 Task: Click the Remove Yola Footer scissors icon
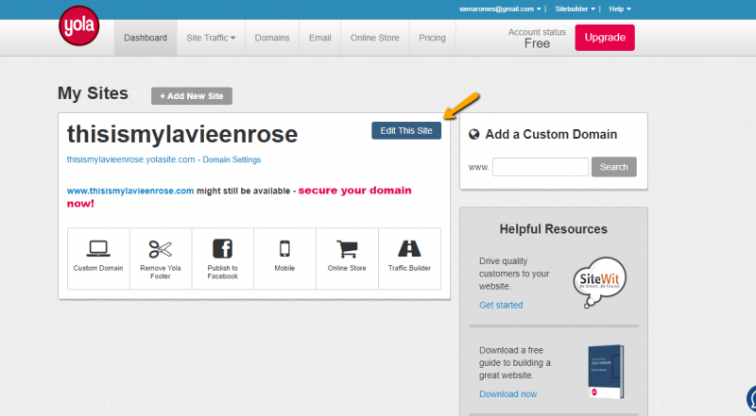161,249
